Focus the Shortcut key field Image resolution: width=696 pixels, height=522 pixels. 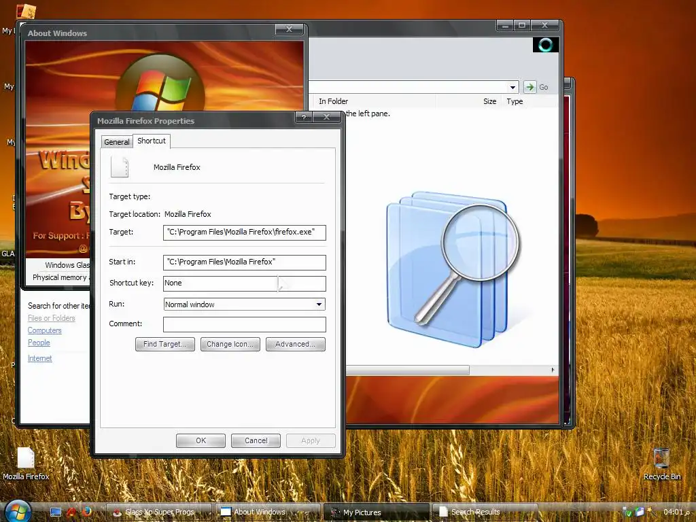pos(244,283)
